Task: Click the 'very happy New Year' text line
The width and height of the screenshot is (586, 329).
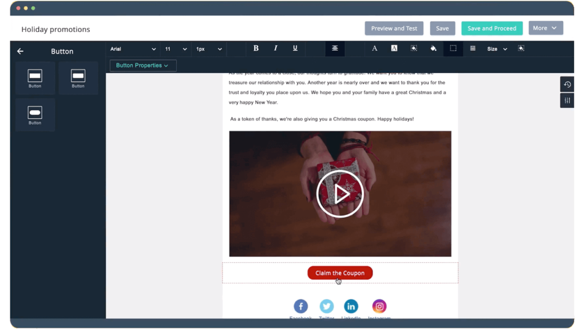Action: pos(254,102)
